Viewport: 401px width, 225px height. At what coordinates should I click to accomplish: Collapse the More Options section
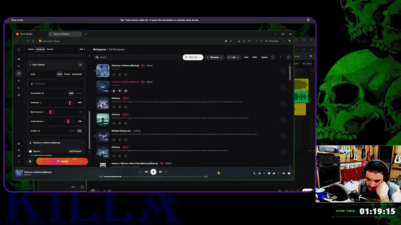37,65
